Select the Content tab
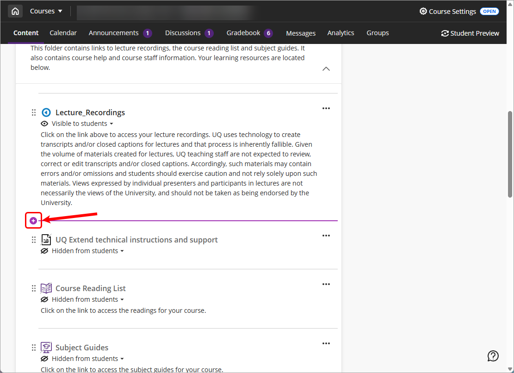This screenshot has width=514, height=373. click(26, 33)
